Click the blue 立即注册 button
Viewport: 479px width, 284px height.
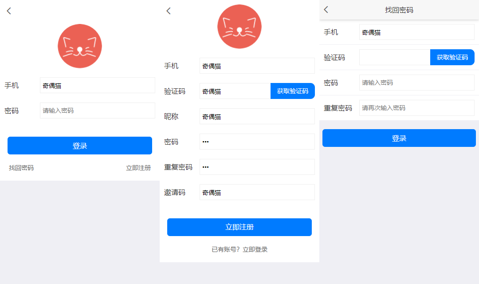239,227
